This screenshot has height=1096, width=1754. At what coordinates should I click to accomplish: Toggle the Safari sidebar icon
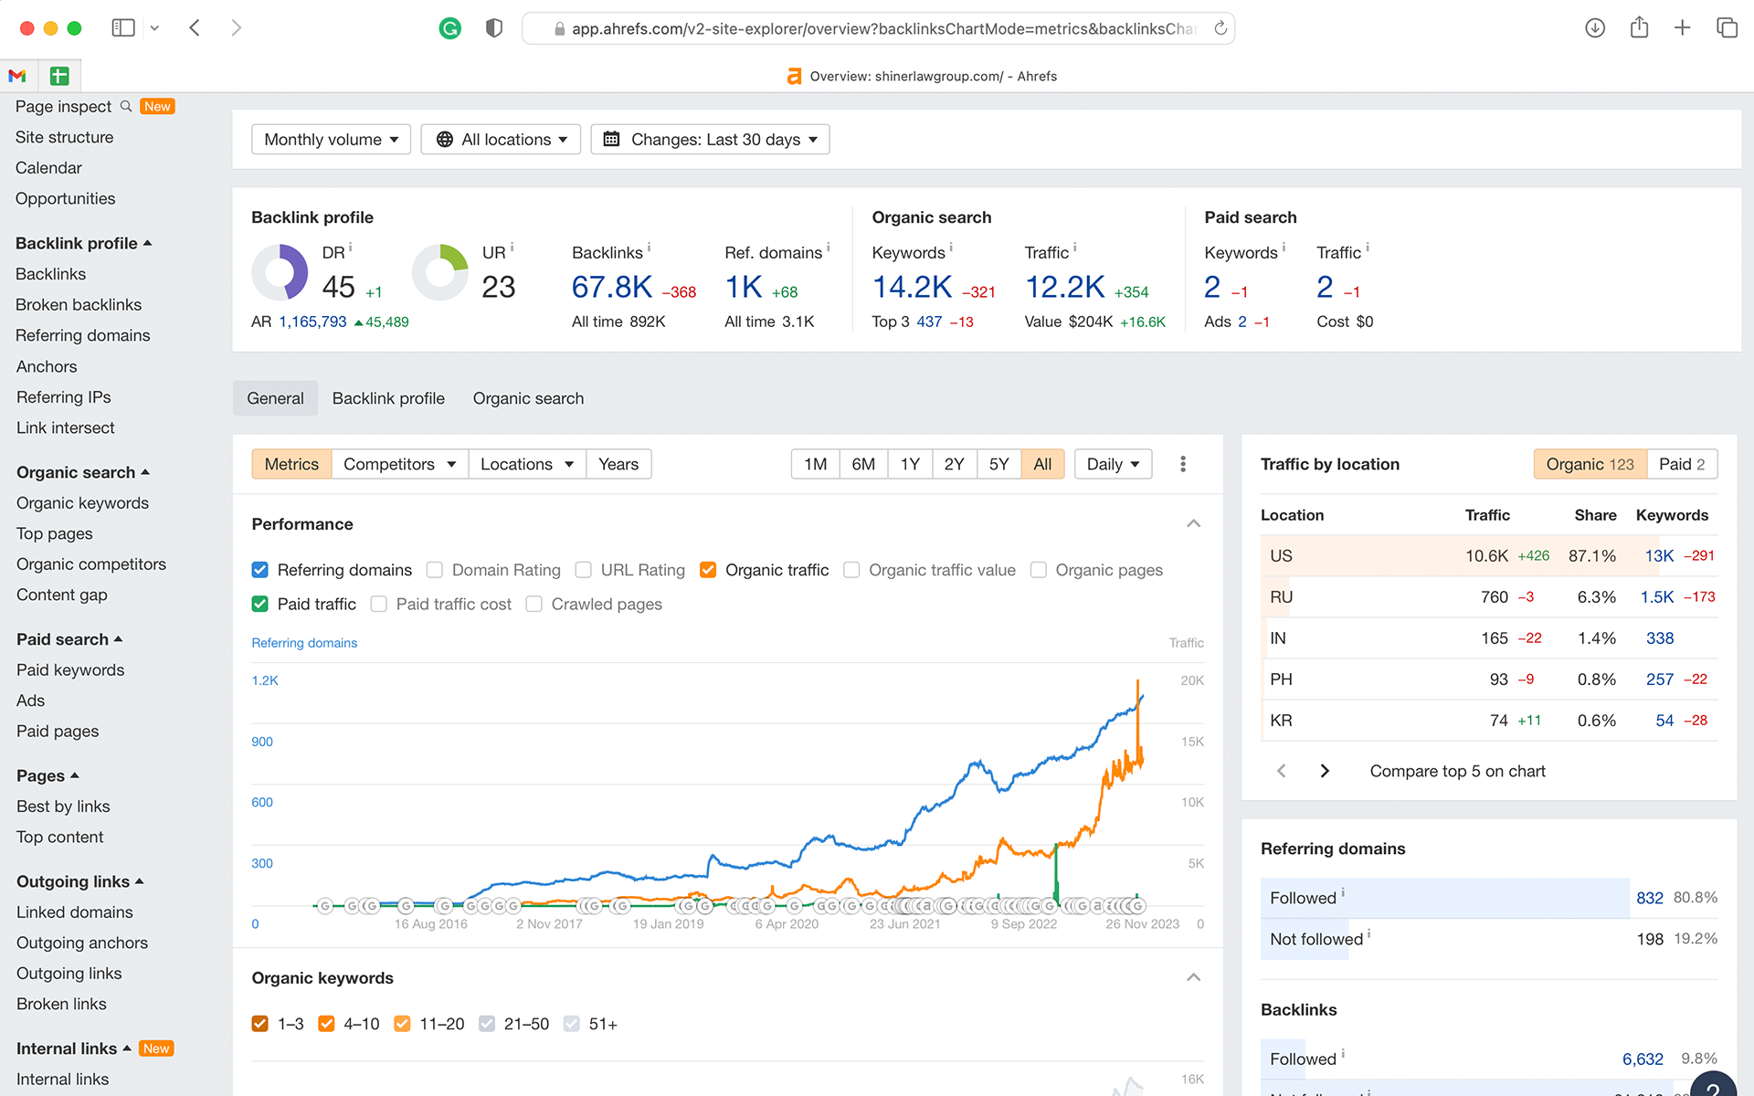[123, 28]
